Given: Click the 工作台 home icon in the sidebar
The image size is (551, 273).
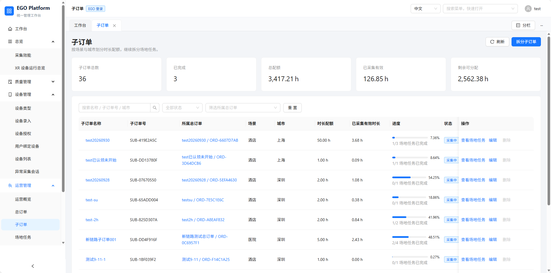Looking at the screenshot, I should [x=10, y=29].
